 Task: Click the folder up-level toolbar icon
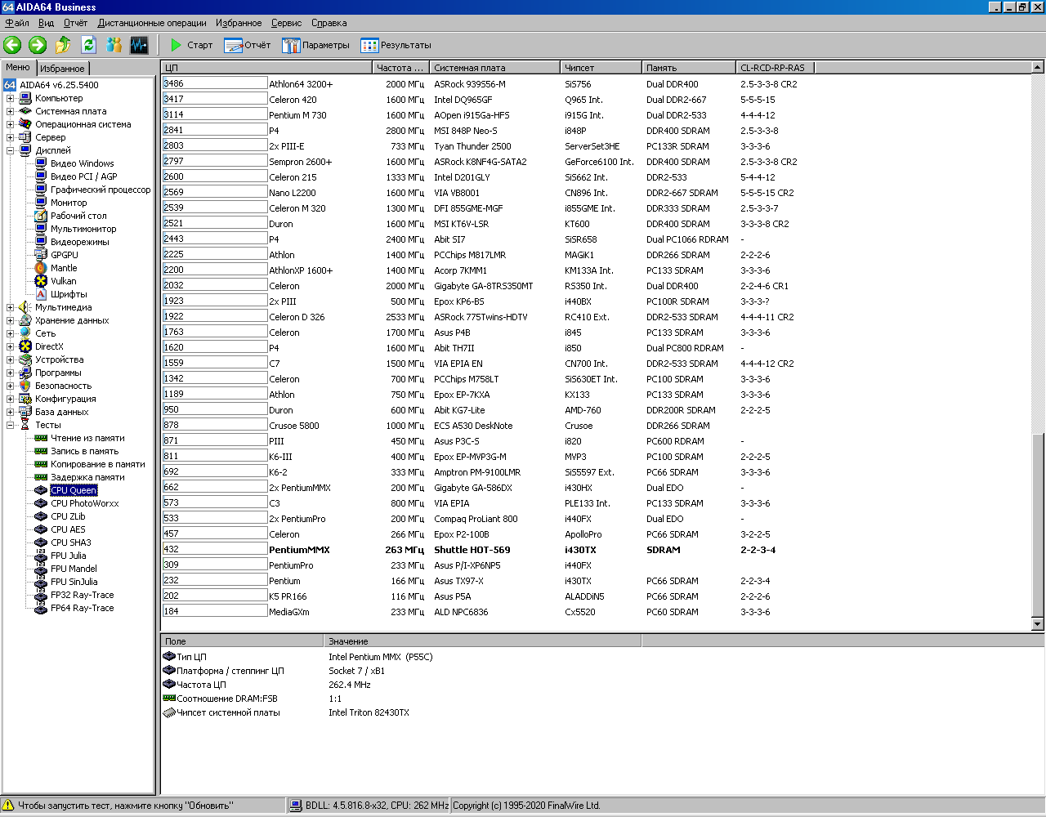click(x=63, y=45)
